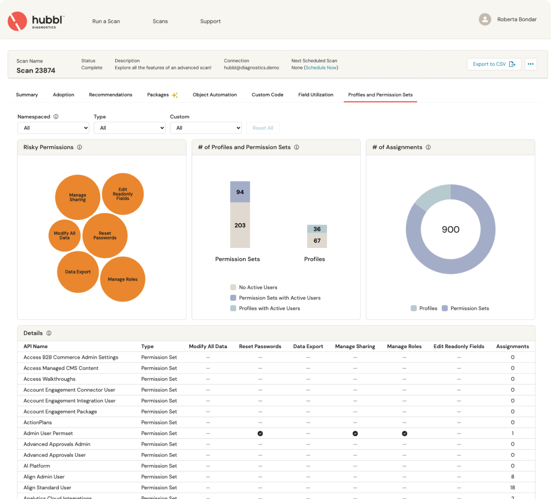Screen dimensions: 551x499
Task: Select Access B2B Commerce Admin Settings row
Action: coord(276,357)
